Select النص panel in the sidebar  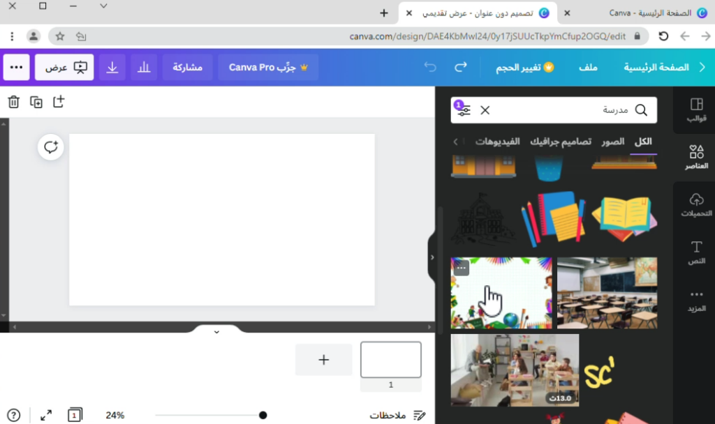pos(696,252)
